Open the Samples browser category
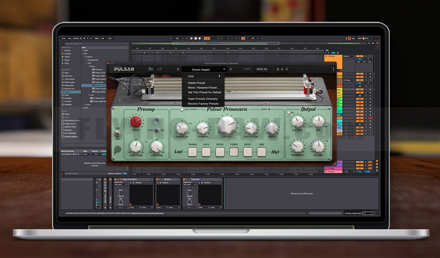The height and width of the screenshot is (258, 440). tap(67, 98)
